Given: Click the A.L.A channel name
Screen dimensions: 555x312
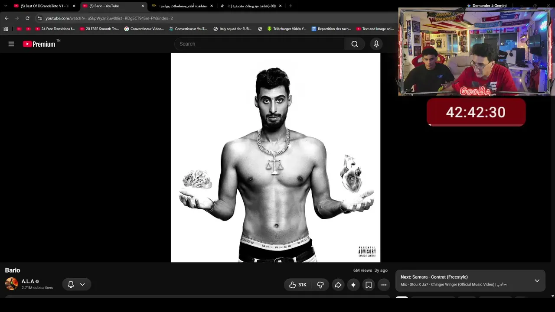Looking at the screenshot, I should click(x=28, y=281).
